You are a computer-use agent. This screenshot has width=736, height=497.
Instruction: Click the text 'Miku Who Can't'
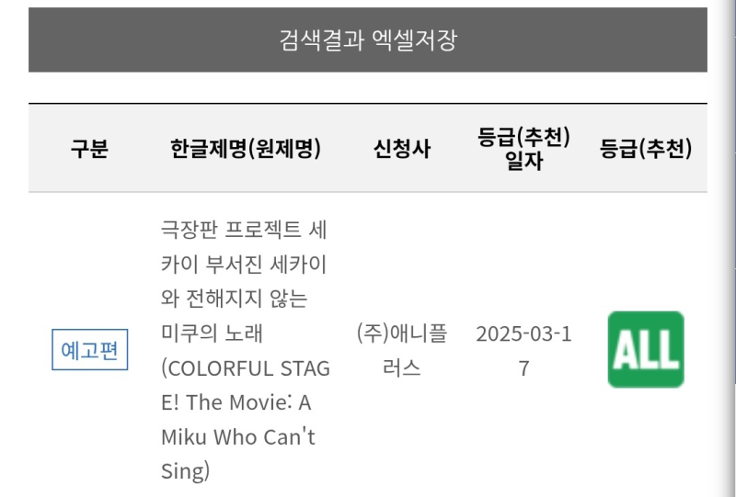[238, 437]
